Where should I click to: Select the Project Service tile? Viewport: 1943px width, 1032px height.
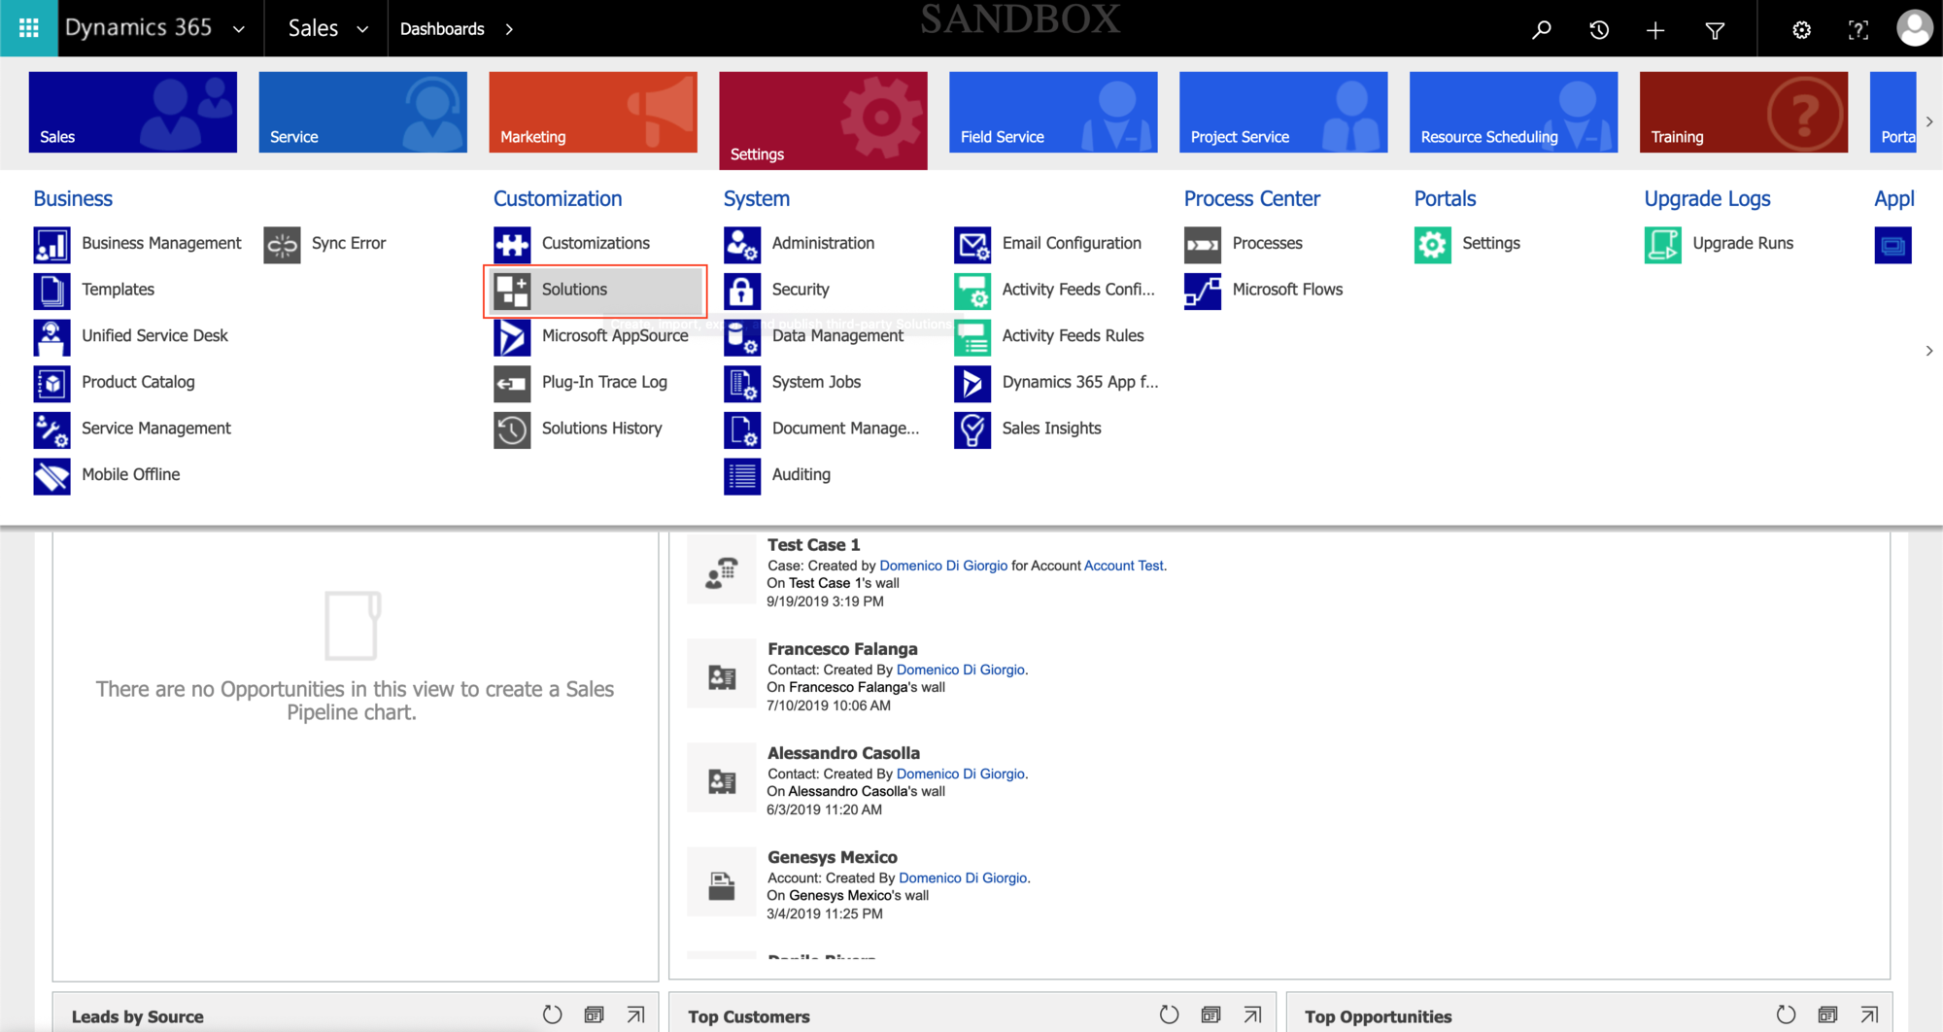[1284, 112]
